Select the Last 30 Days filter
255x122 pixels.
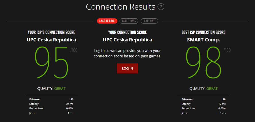click(x=107, y=21)
